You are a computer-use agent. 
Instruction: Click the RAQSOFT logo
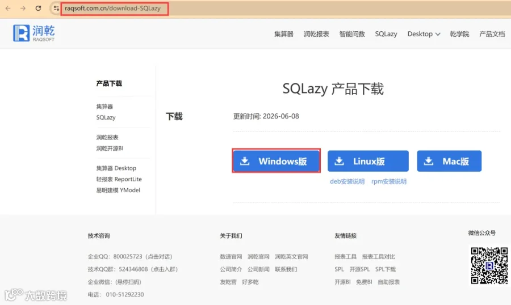pyautogui.click(x=34, y=33)
